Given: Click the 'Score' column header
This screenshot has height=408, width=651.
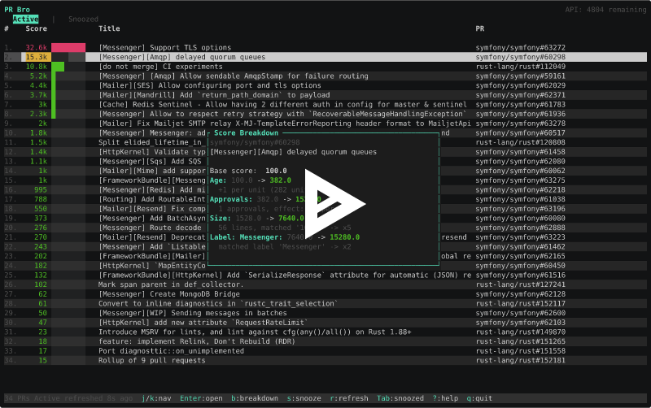Looking at the screenshot, I should (x=36, y=28).
